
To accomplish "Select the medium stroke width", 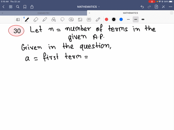I will [x=136, y=19].
